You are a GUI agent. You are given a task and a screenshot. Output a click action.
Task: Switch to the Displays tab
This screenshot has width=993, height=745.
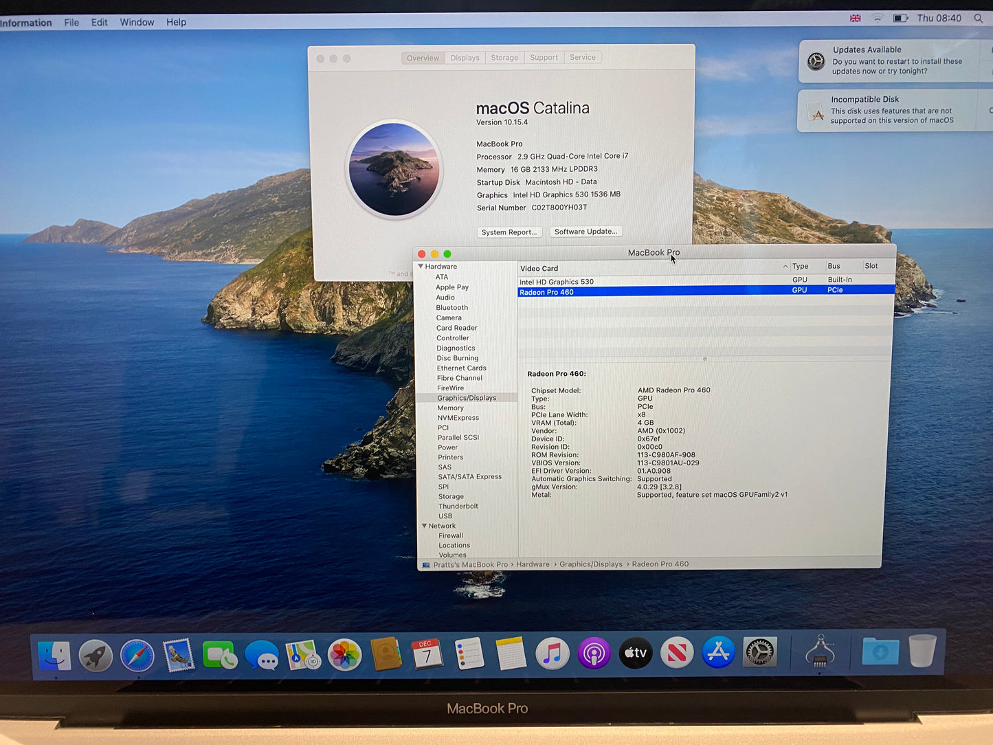point(465,58)
